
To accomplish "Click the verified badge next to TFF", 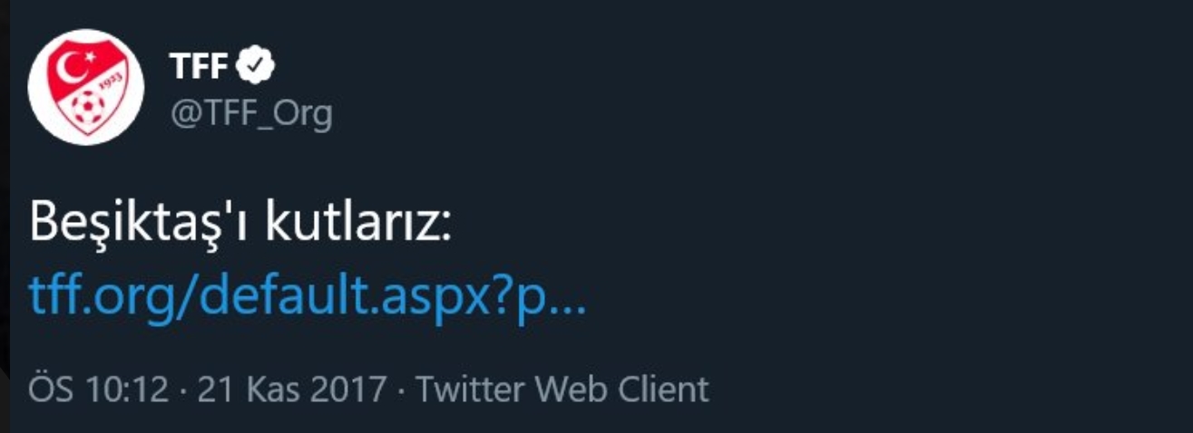I will (x=257, y=65).
